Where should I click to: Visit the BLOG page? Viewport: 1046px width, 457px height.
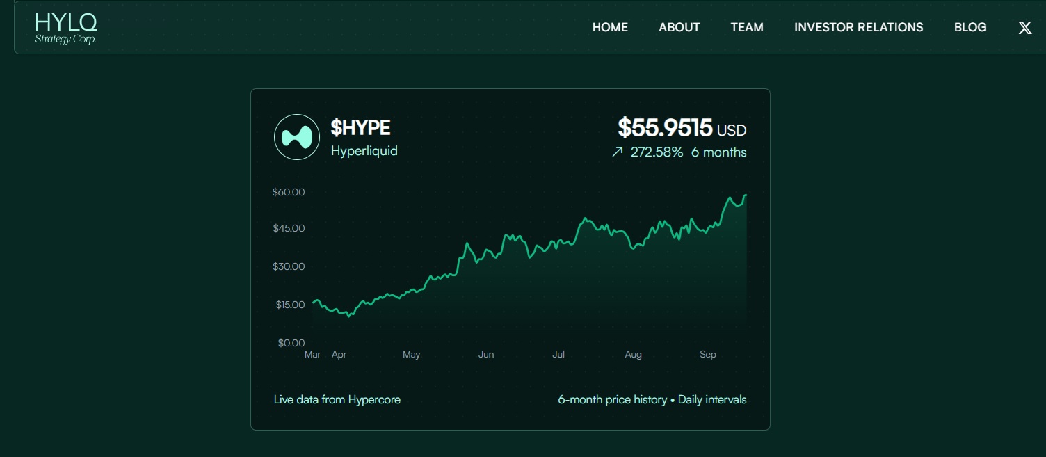click(x=970, y=27)
